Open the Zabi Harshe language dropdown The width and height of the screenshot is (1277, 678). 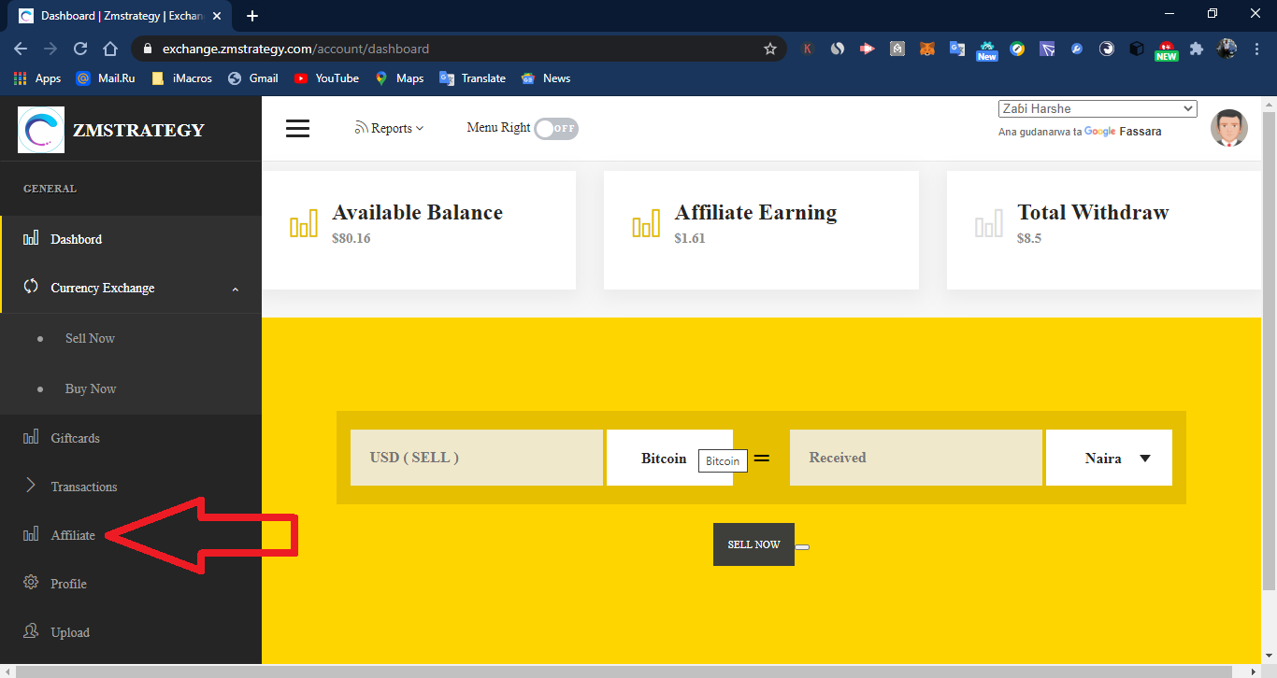pos(1098,109)
